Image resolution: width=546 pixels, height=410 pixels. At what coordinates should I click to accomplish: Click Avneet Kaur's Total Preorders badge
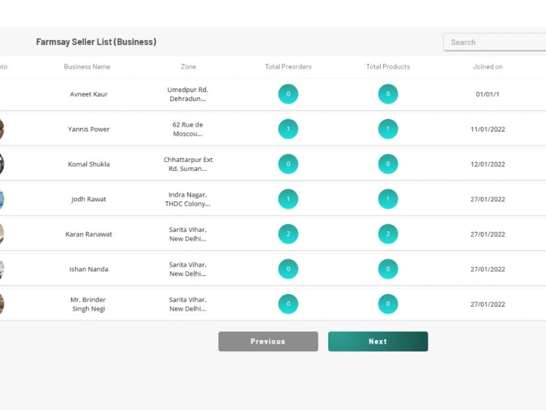point(288,94)
